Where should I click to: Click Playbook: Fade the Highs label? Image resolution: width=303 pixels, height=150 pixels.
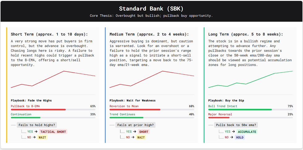[31, 101]
